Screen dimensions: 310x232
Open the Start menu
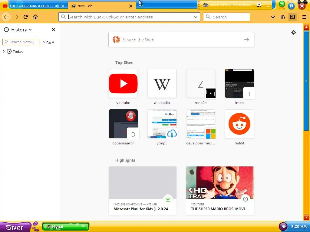[x=15, y=227]
